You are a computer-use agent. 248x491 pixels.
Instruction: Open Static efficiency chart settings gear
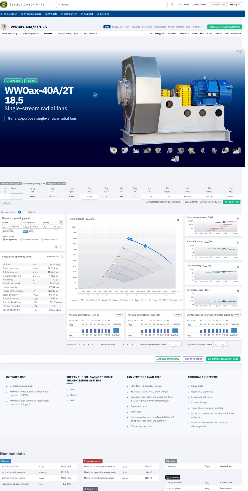(238, 242)
